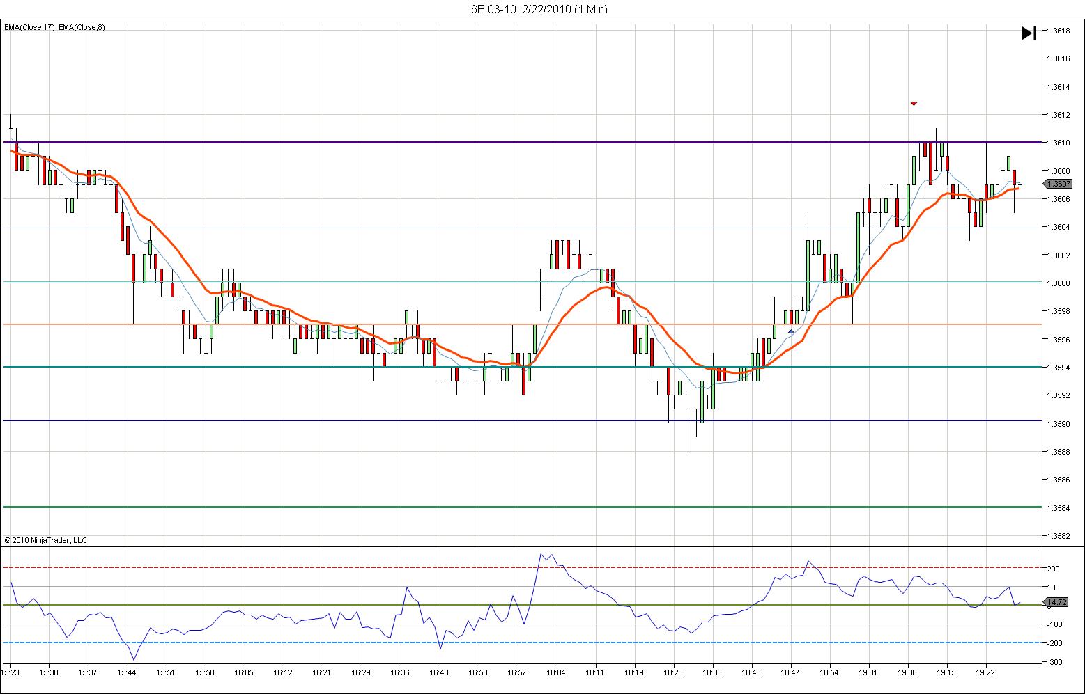Select the thick purple horizontal line at 1.3610

click(x=523, y=142)
